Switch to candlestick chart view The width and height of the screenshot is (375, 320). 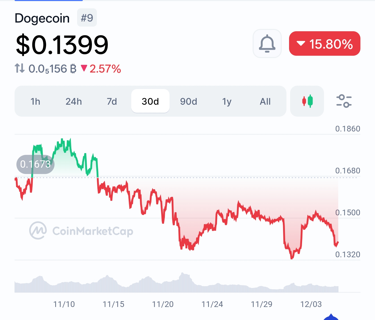pyautogui.click(x=307, y=101)
